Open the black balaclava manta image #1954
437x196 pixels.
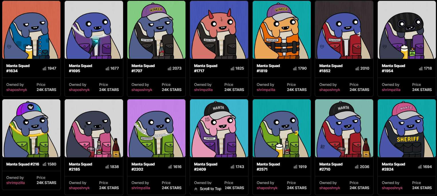click(x=407, y=30)
